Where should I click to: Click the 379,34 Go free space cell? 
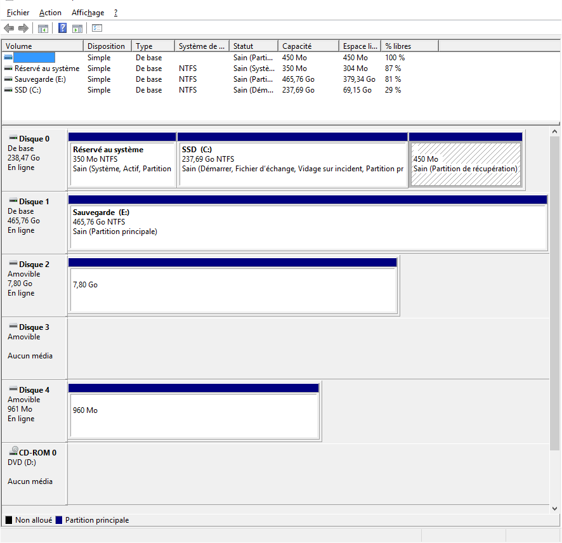pyautogui.click(x=359, y=79)
